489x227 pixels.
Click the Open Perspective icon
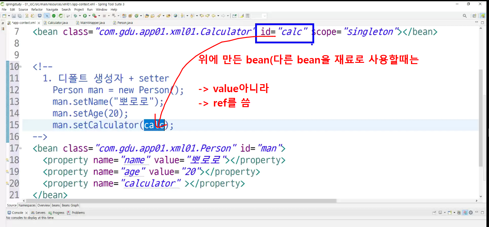(x=474, y=16)
